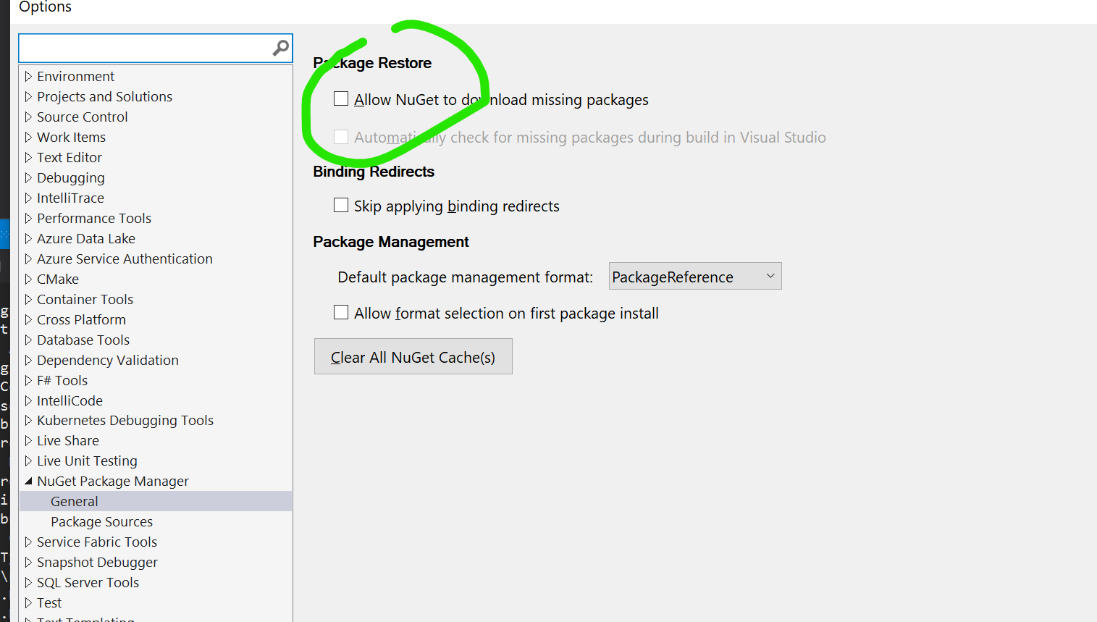Select the General settings page
This screenshot has width=1097, height=622.
(x=74, y=501)
